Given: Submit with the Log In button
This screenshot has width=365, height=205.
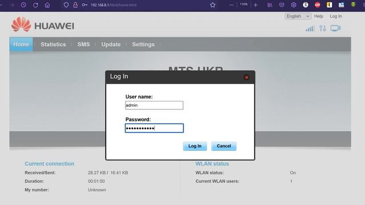Looking at the screenshot, I should (195, 146).
